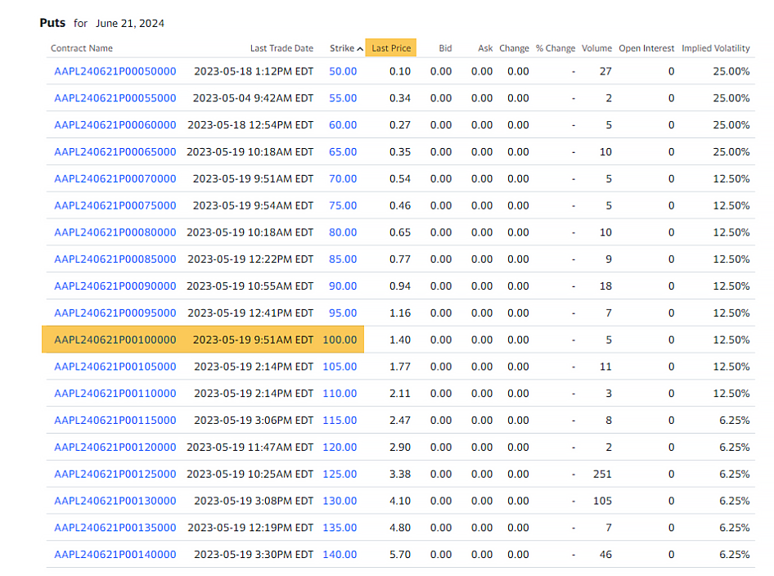Click the 110.00 strike link
This screenshot has height=576, width=774.
(x=340, y=394)
